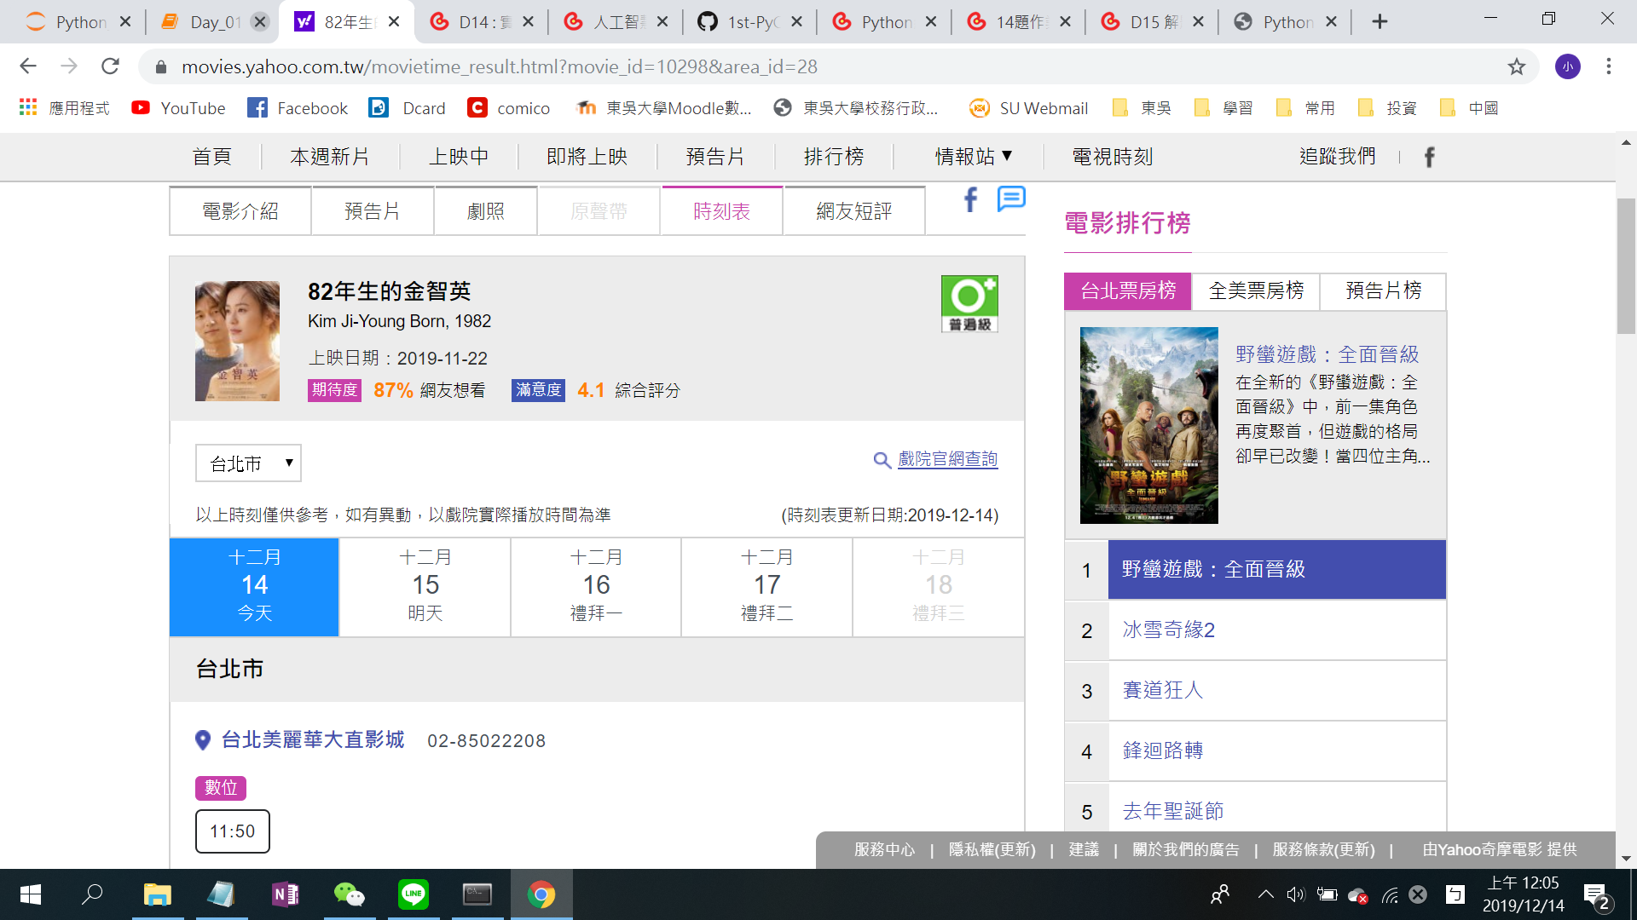
Task: Open the YouTube bookmark
Action: (x=178, y=108)
